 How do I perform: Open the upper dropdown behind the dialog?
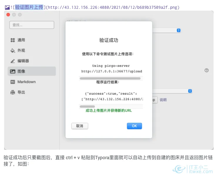pos(167,30)
